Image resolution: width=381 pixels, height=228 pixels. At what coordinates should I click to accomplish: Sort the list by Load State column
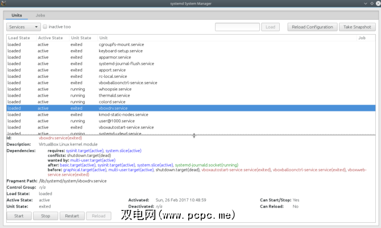coord(18,38)
